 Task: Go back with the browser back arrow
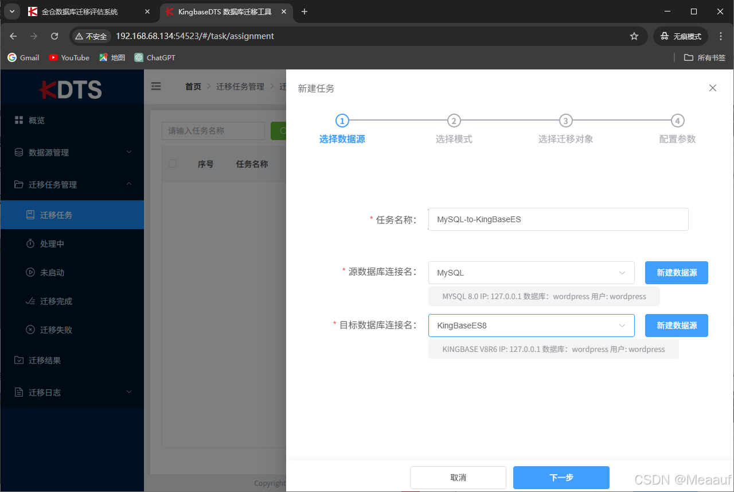pos(14,36)
